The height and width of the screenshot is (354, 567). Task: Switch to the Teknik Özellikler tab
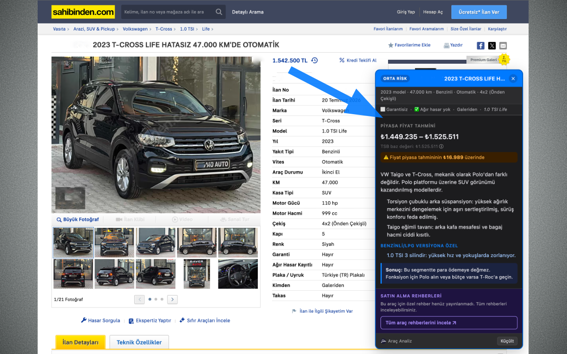(139, 342)
